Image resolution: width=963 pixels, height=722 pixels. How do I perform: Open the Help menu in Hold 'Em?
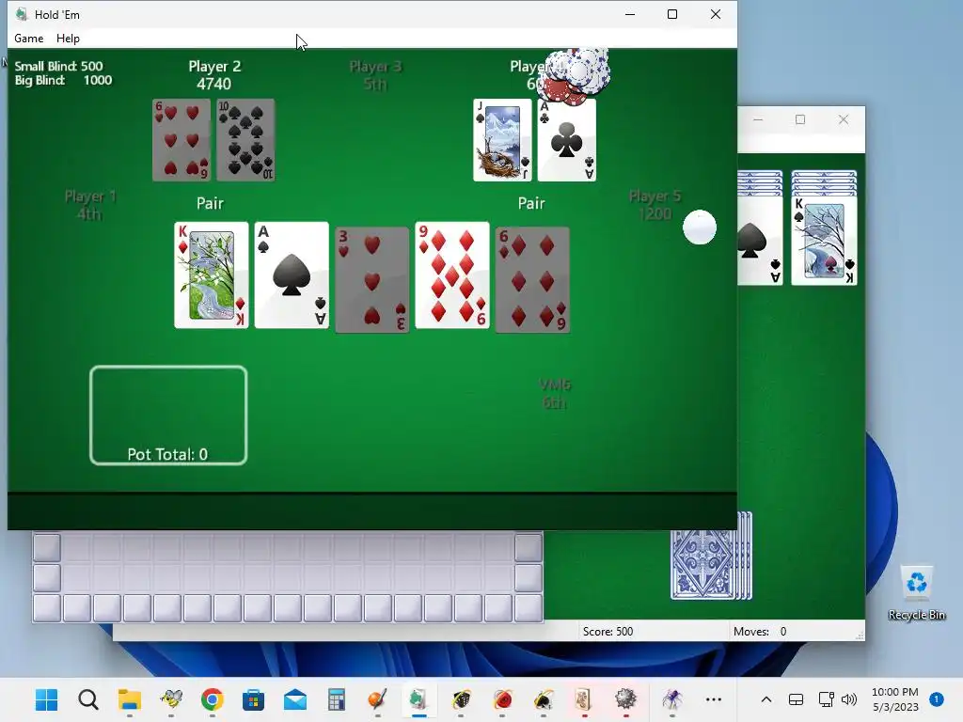pos(68,38)
